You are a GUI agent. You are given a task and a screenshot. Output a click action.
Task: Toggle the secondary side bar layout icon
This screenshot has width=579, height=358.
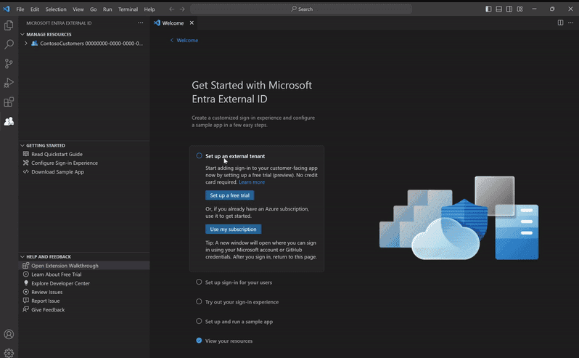coord(509,9)
